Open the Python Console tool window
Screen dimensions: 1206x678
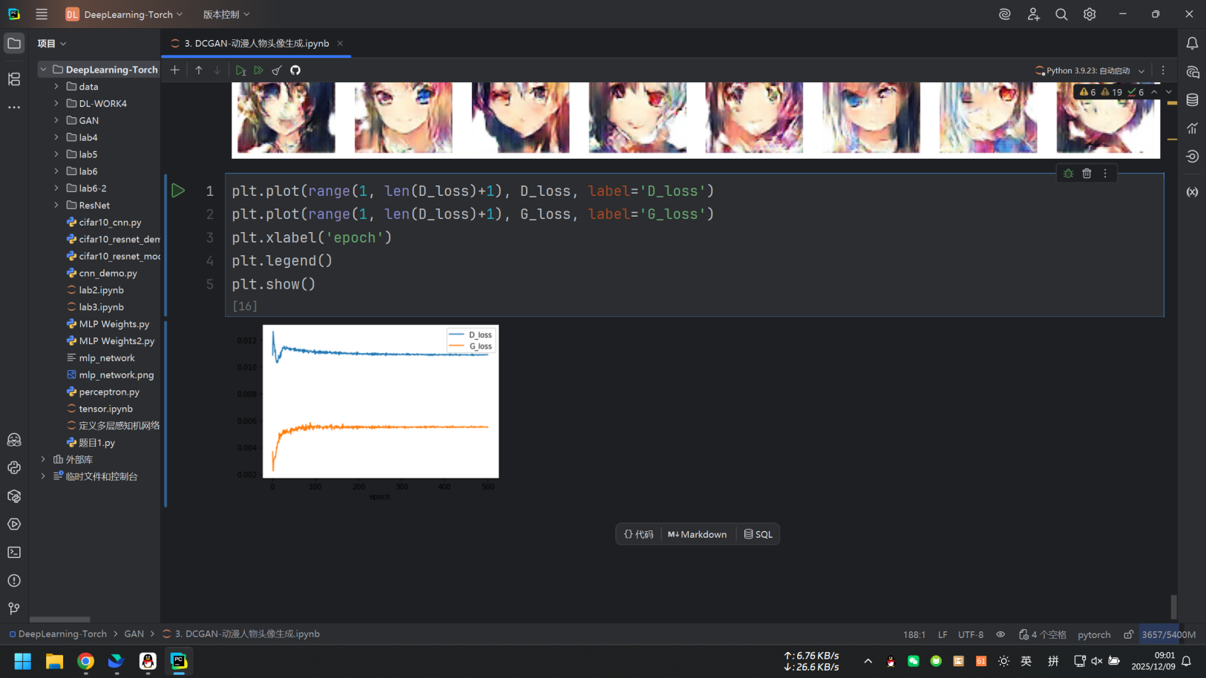pos(14,468)
